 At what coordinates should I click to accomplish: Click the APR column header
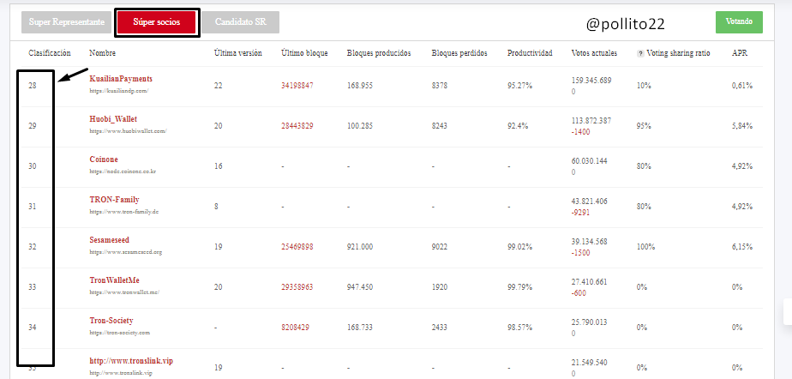740,53
